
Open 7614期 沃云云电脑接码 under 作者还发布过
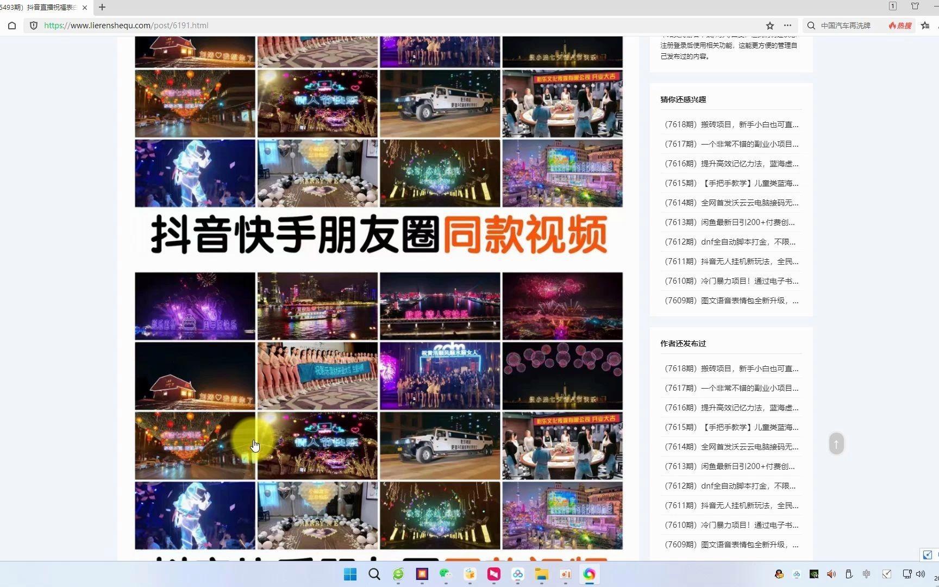[731, 447]
